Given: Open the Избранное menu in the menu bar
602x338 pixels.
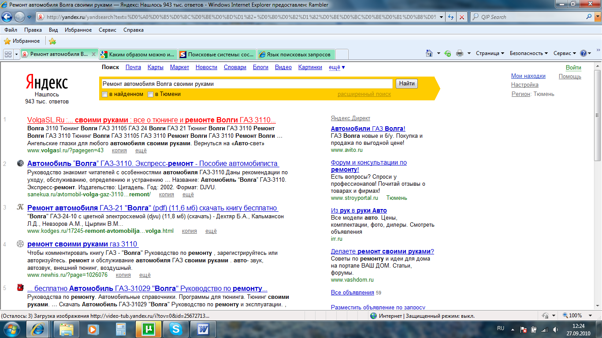Looking at the screenshot, I should click(78, 30).
